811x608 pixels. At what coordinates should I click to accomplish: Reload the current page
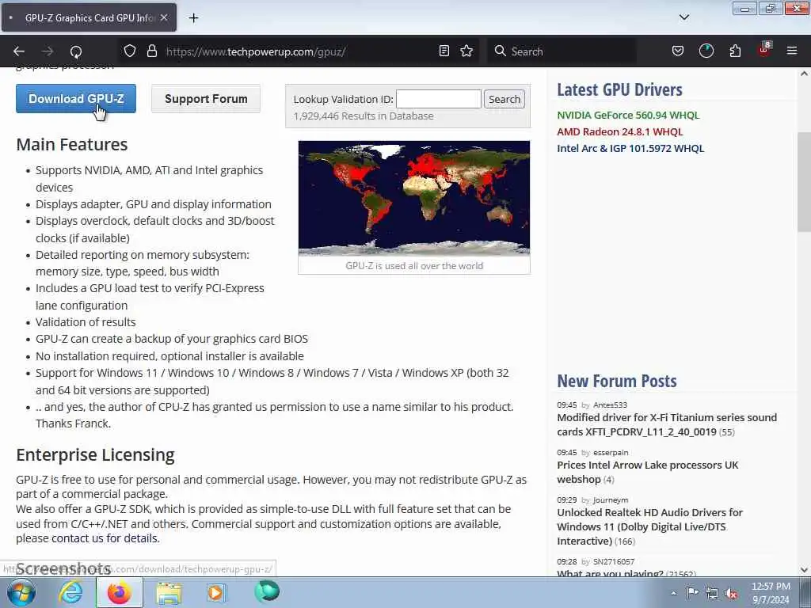pyautogui.click(x=76, y=51)
